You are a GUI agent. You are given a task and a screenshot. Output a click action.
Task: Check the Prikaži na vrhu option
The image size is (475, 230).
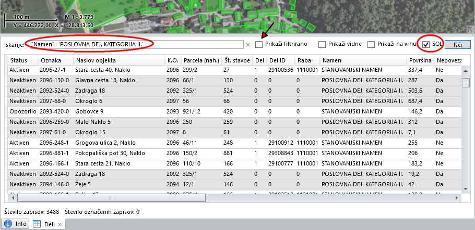click(x=371, y=45)
